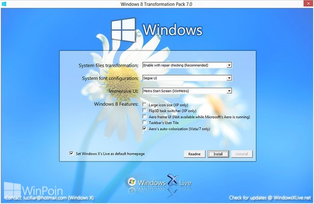This screenshot has height=204, width=314.
Task: Open the System files transformation dropdown
Action: tap(229, 65)
